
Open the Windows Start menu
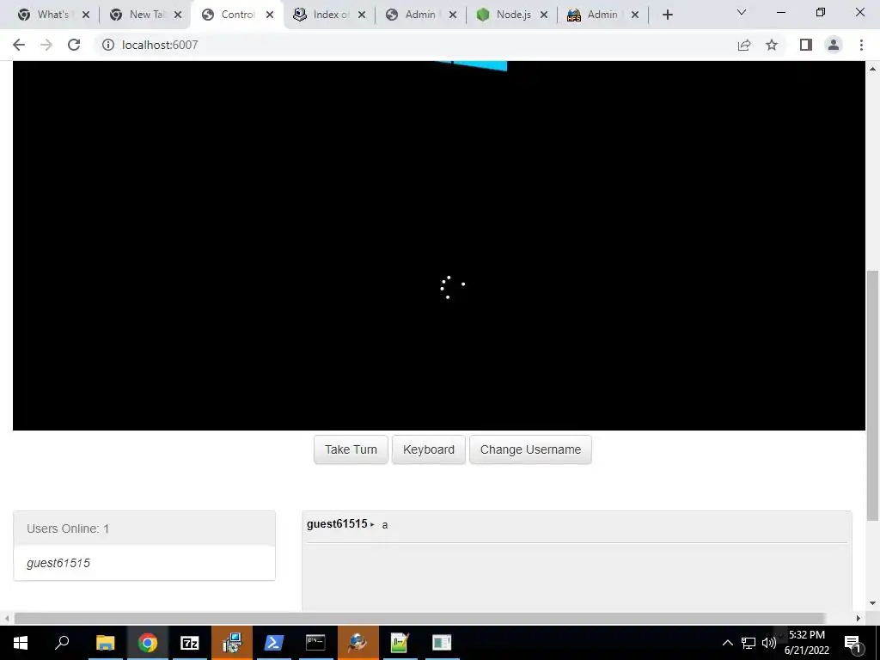[x=21, y=643]
